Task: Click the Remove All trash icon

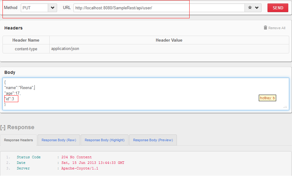Action: 265,28
